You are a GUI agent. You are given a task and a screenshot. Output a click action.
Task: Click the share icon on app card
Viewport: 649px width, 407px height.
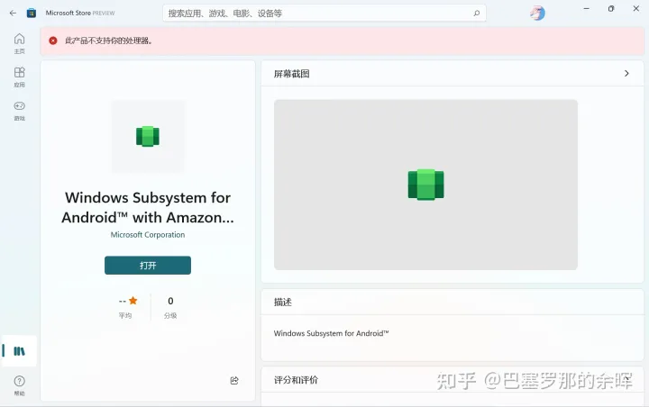point(234,381)
